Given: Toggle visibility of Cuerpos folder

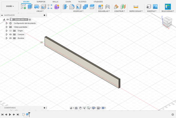Looking at the screenshot, I should 10,34.
